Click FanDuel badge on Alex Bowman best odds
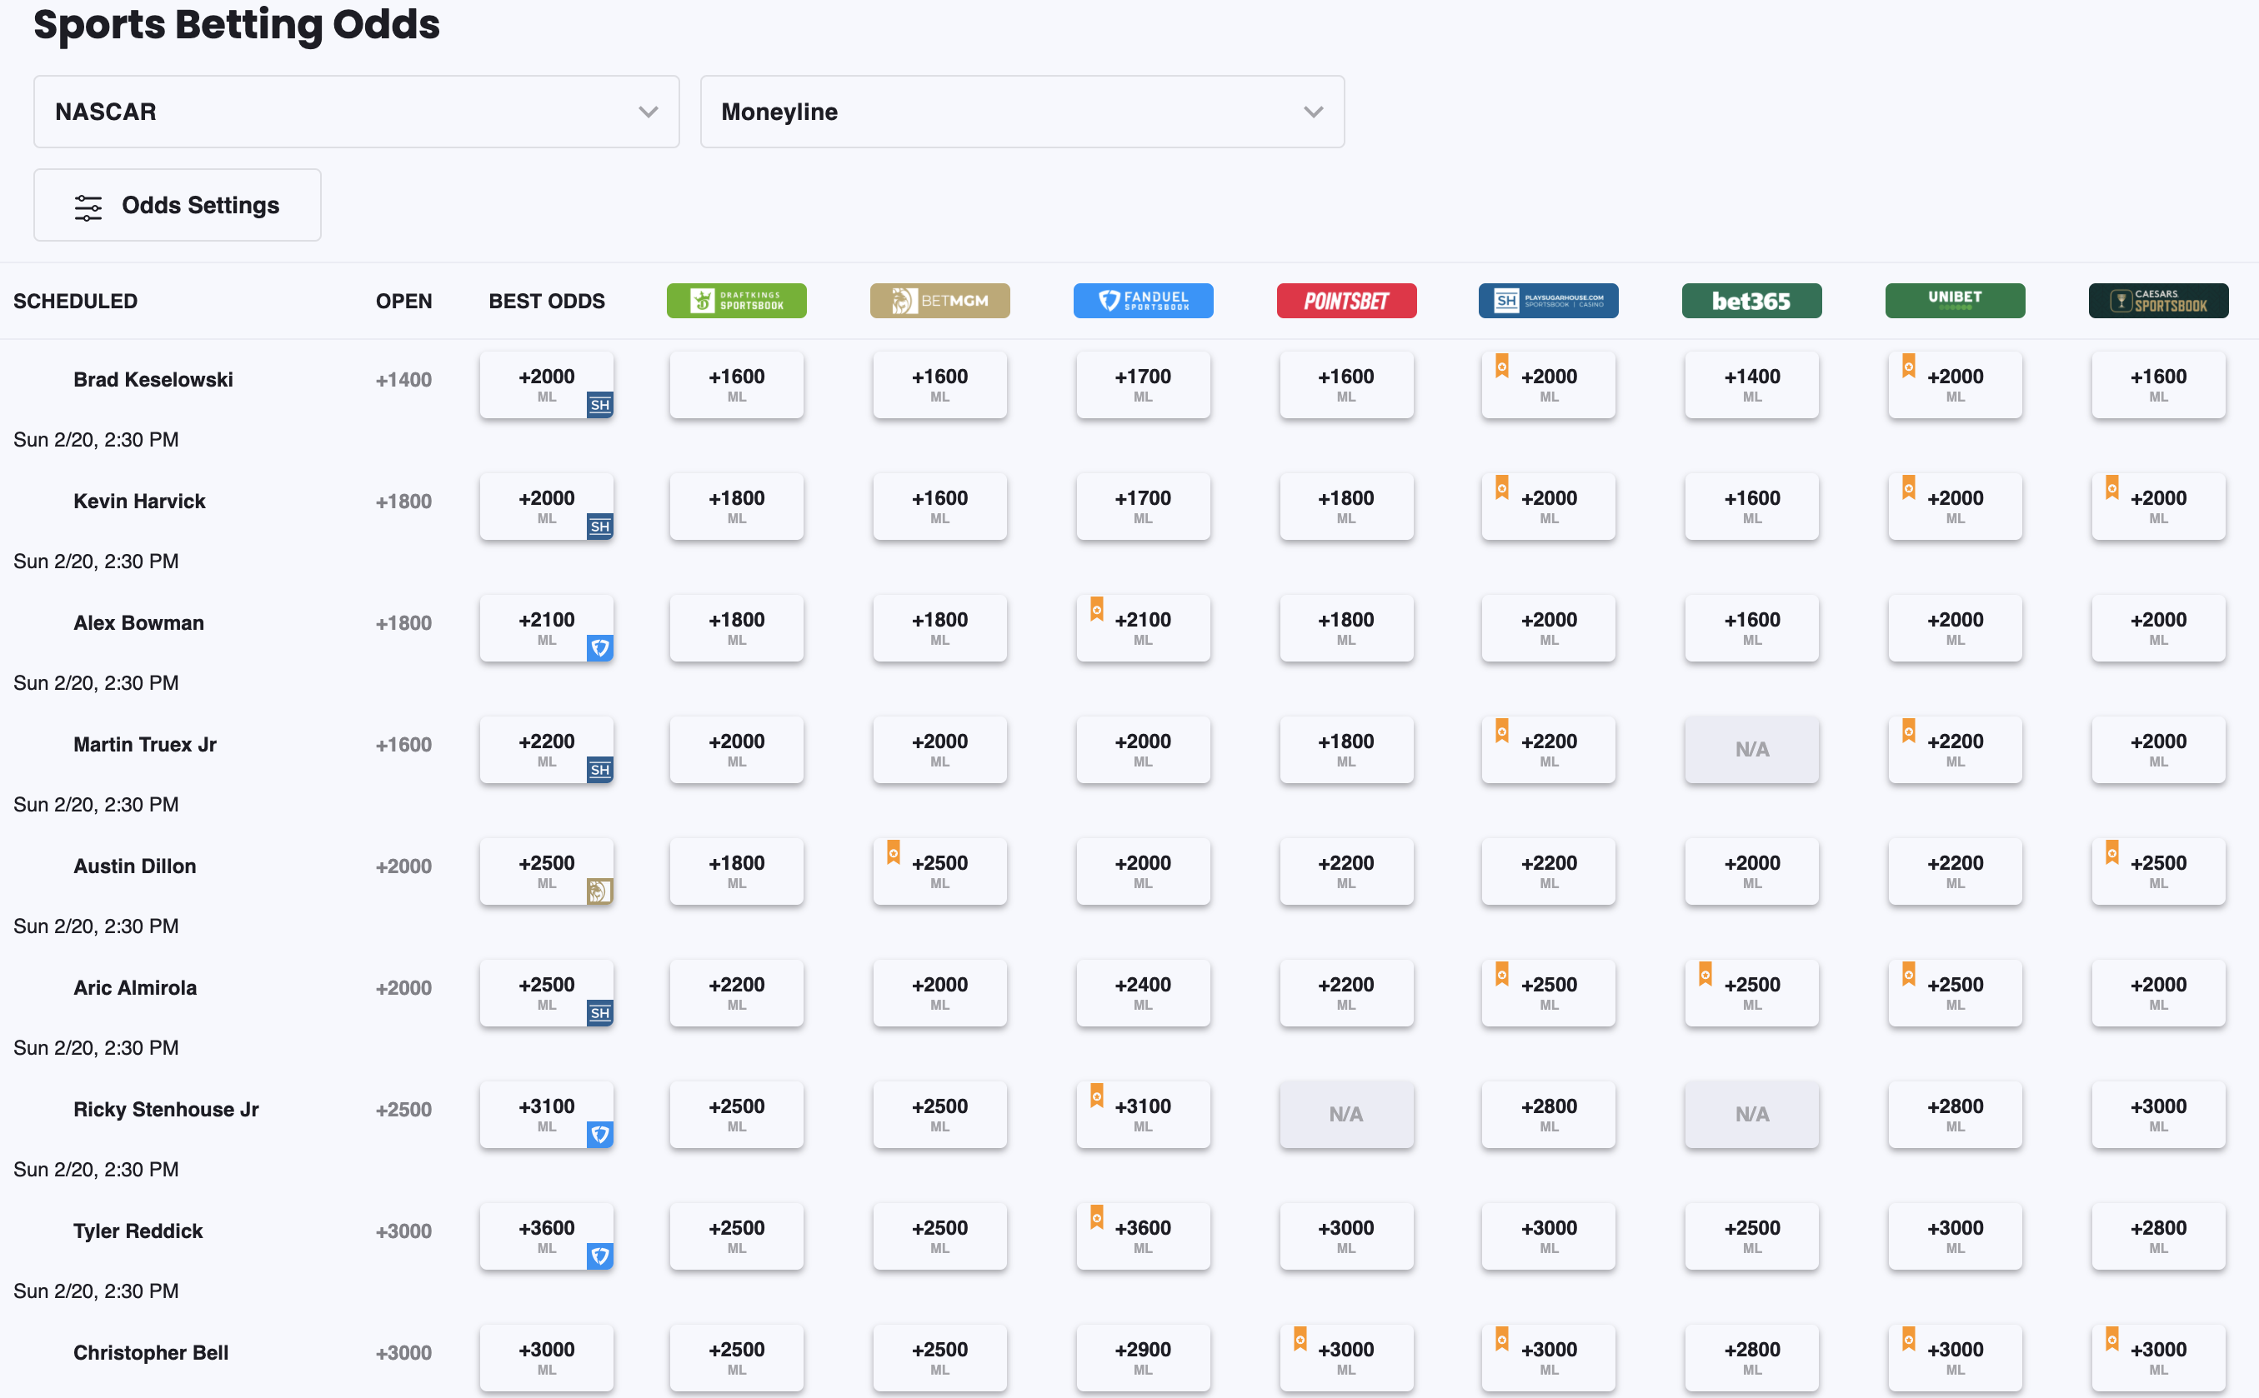The height and width of the screenshot is (1398, 2259). point(599,648)
